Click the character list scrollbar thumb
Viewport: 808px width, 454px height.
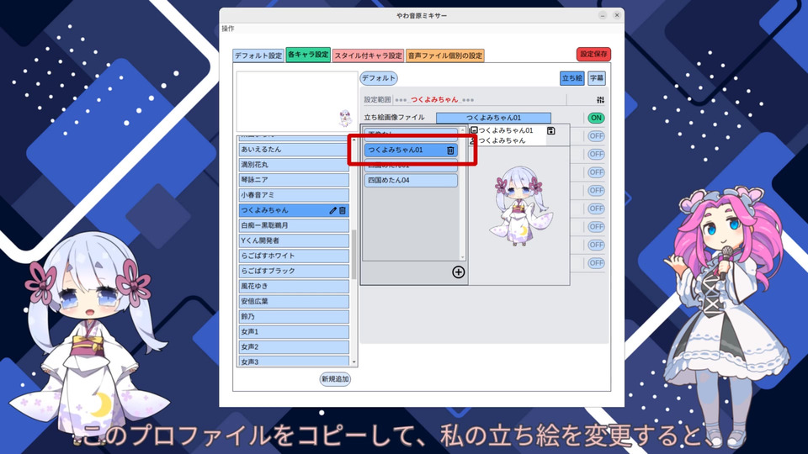(354, 254)
